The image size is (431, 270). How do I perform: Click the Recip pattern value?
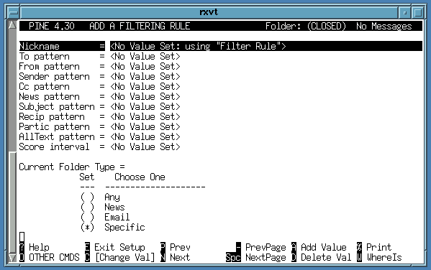coord(145,116)
